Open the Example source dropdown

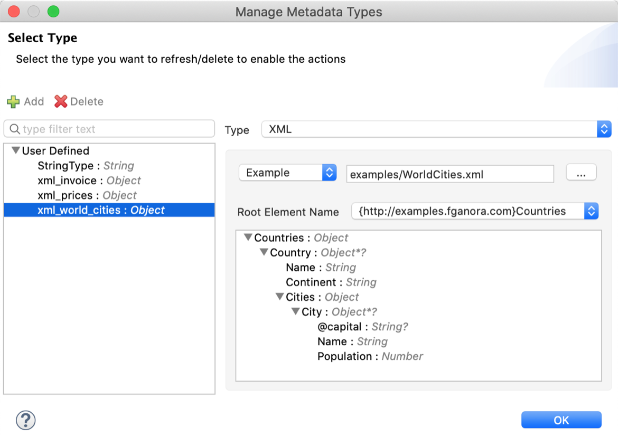click(x=329, y=173)
